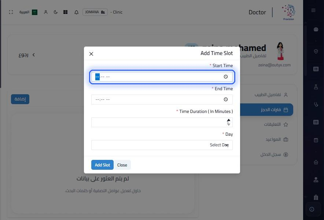The image size is (324, 220).
Task: Toggle dark mode moon icon
Action: click(56, 12)
